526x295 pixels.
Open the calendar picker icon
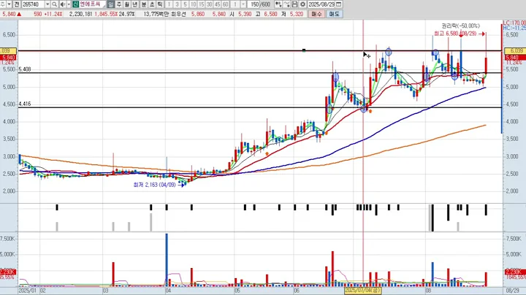point(339,4)
